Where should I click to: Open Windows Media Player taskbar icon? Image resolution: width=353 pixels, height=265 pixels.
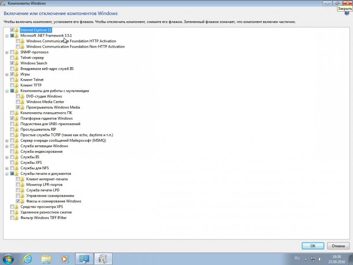[x=64, y=259]
